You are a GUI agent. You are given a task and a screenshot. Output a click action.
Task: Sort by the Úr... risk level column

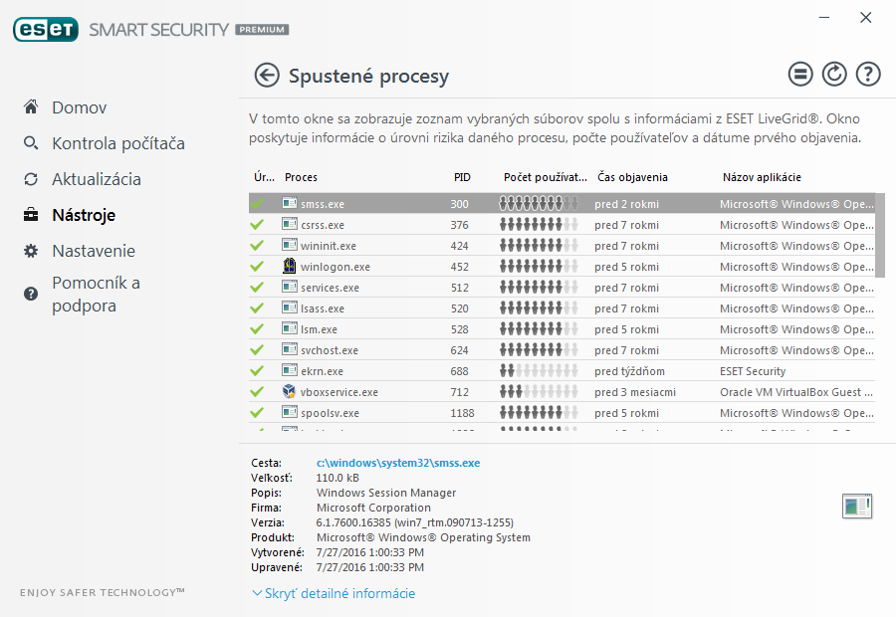264,177
